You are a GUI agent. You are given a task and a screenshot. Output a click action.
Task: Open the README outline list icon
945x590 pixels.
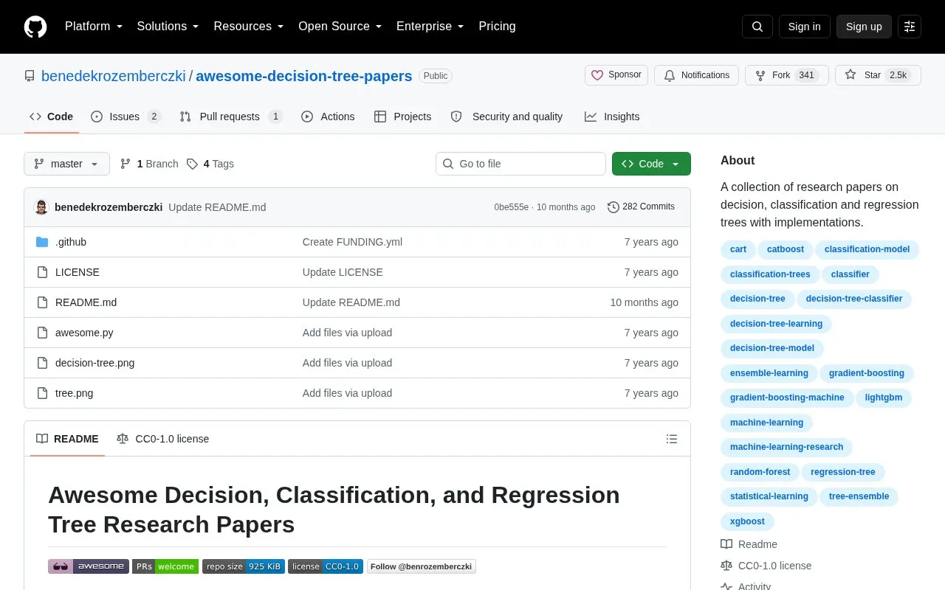pos(672,439)
